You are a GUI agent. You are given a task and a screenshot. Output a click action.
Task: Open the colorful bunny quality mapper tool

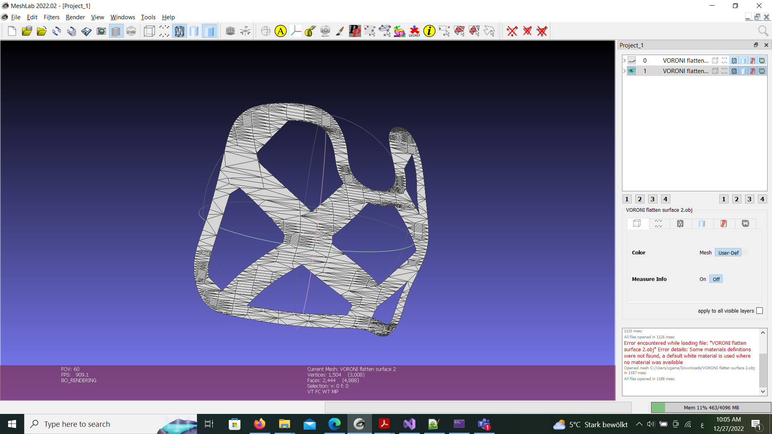400,31
